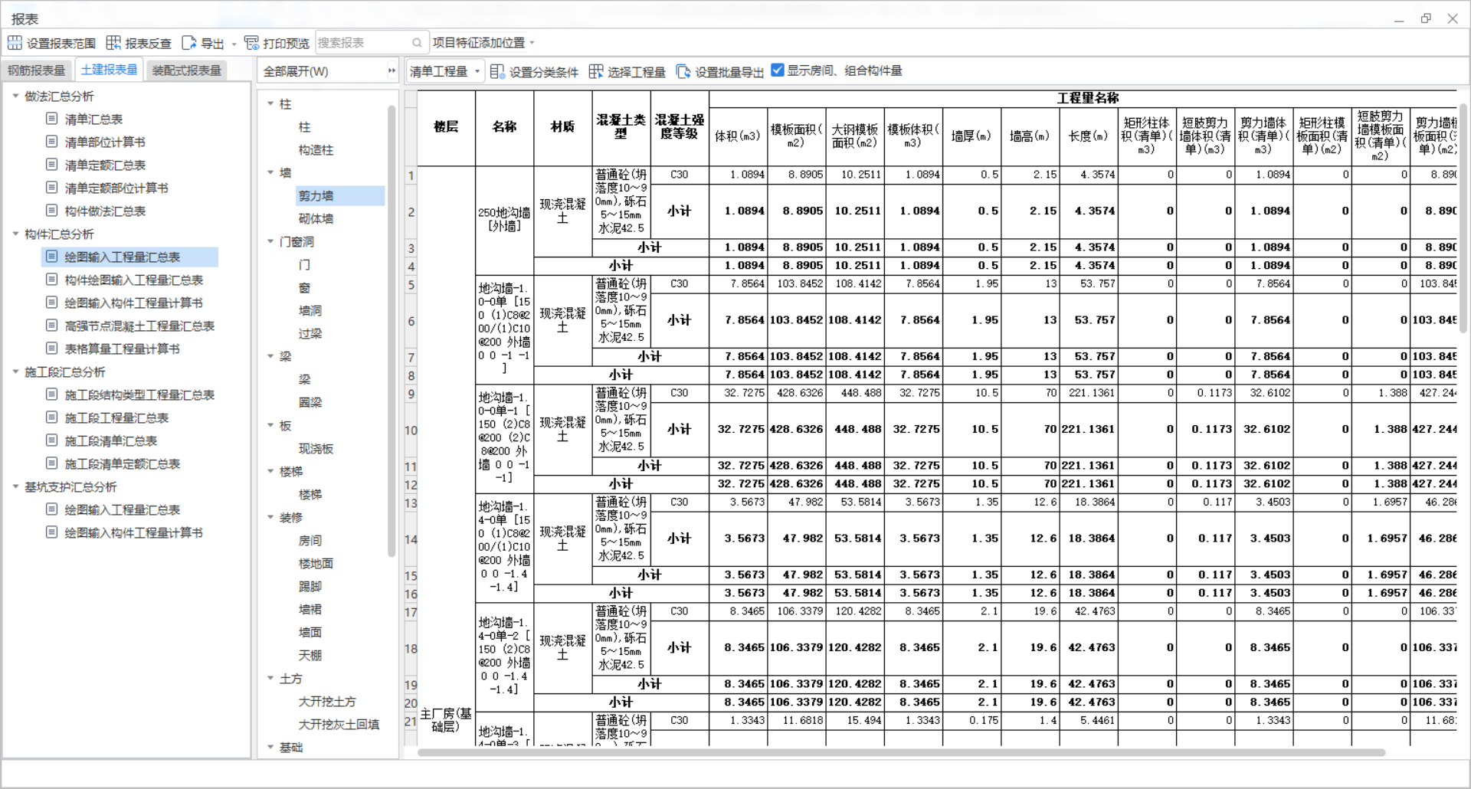Select 大开挖土方 in component list
The height and width of the screenshot is (789, 1471).
point(327,702)
